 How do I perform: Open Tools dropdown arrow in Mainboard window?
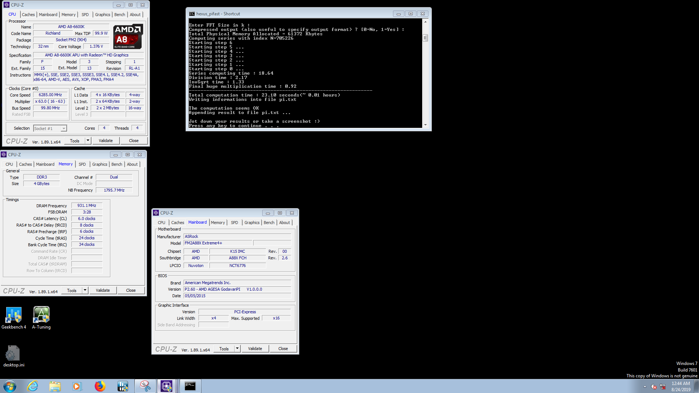(x=237, y=349)
